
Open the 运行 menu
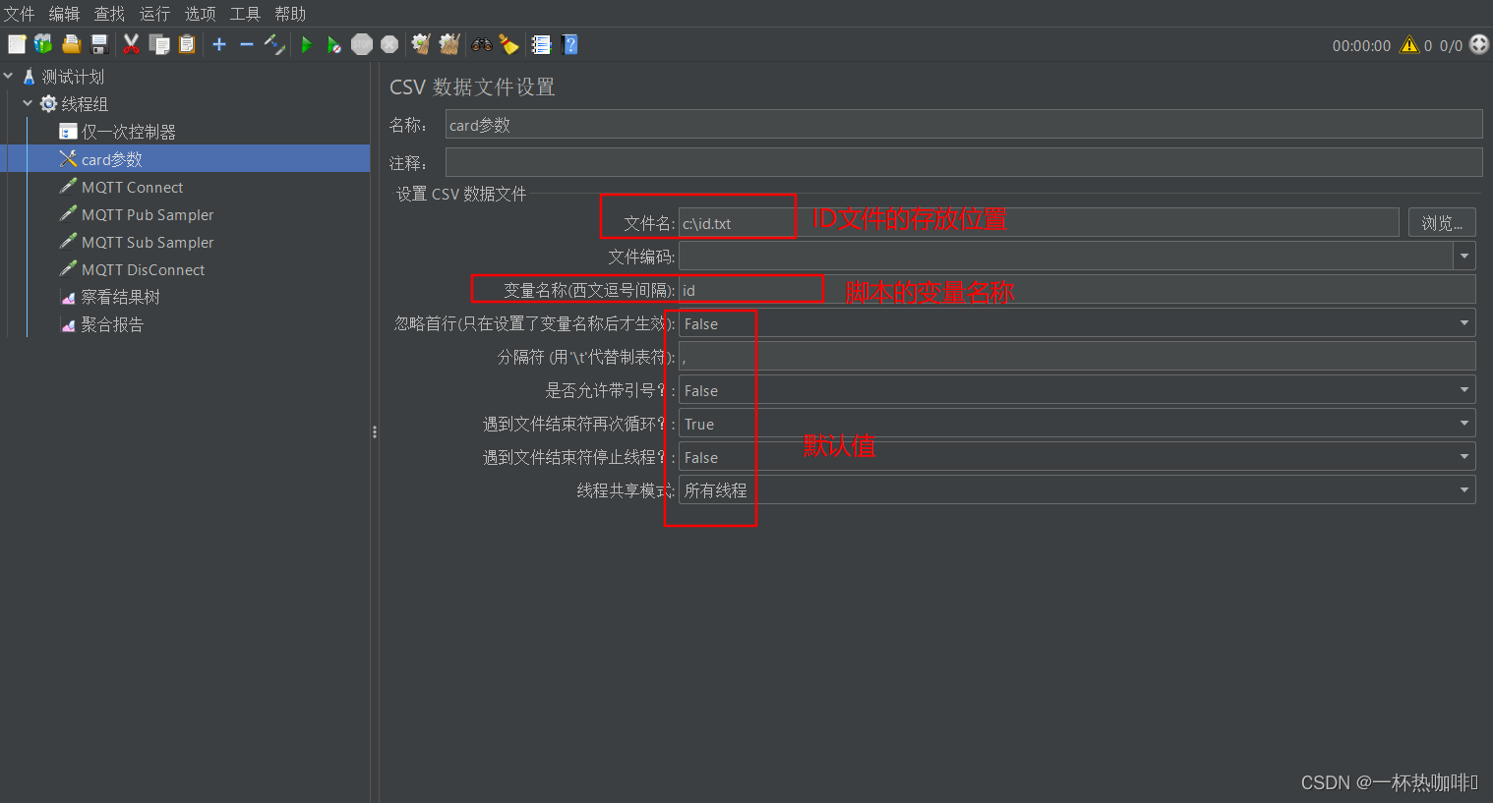[x=153, y=13]
